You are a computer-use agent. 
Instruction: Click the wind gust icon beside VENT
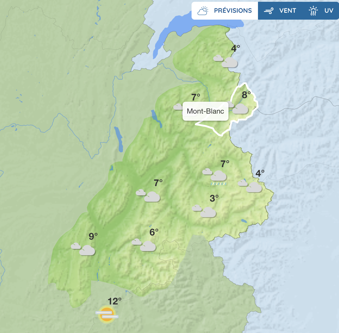click(269, 11)
